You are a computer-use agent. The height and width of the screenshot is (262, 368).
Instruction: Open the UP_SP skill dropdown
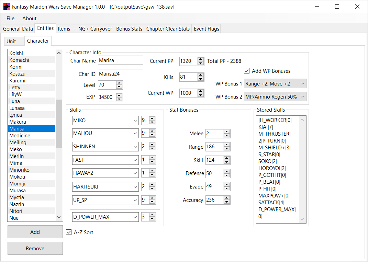[105, 200]
